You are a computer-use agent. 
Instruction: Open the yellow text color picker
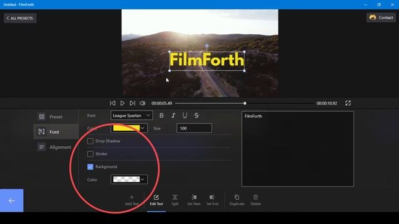(129, 128)
